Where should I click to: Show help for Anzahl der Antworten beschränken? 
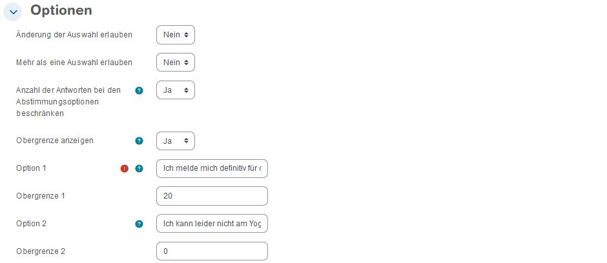[139, 90]
